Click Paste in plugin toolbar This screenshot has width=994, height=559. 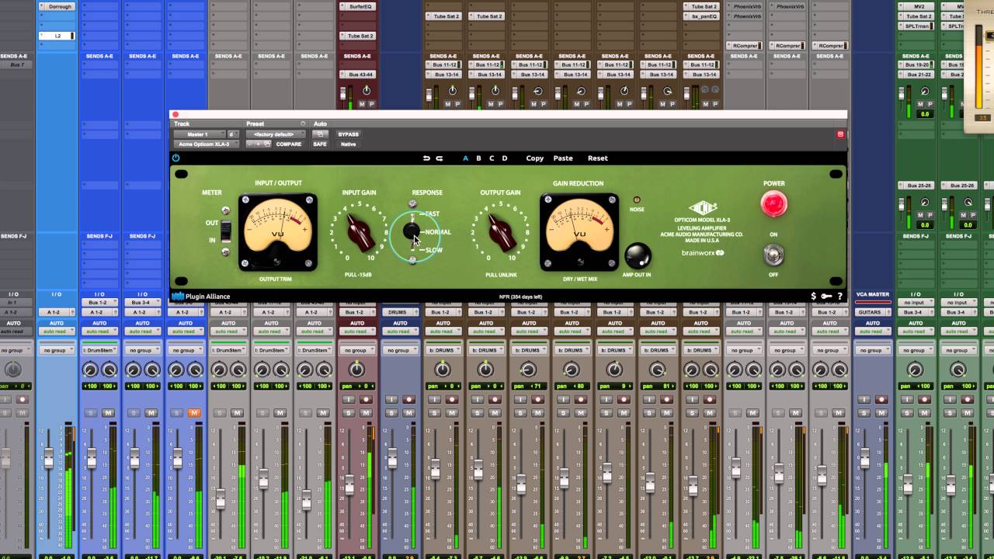pos(563,158)
